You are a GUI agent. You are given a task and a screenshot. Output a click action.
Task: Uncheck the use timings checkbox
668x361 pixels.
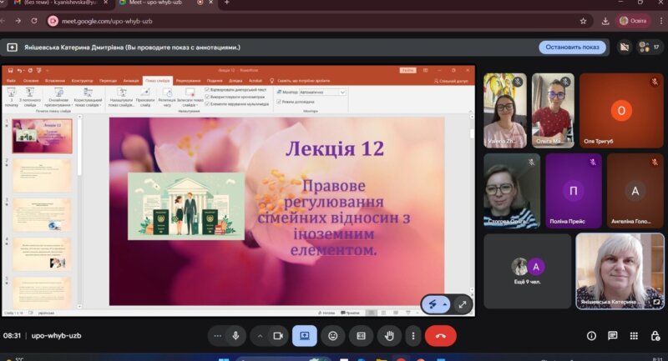pyautogui.click(x=207, y=96)
